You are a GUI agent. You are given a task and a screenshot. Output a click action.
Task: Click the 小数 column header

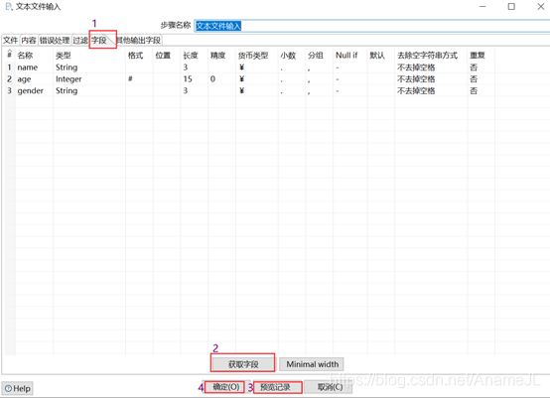coord(288,56)
